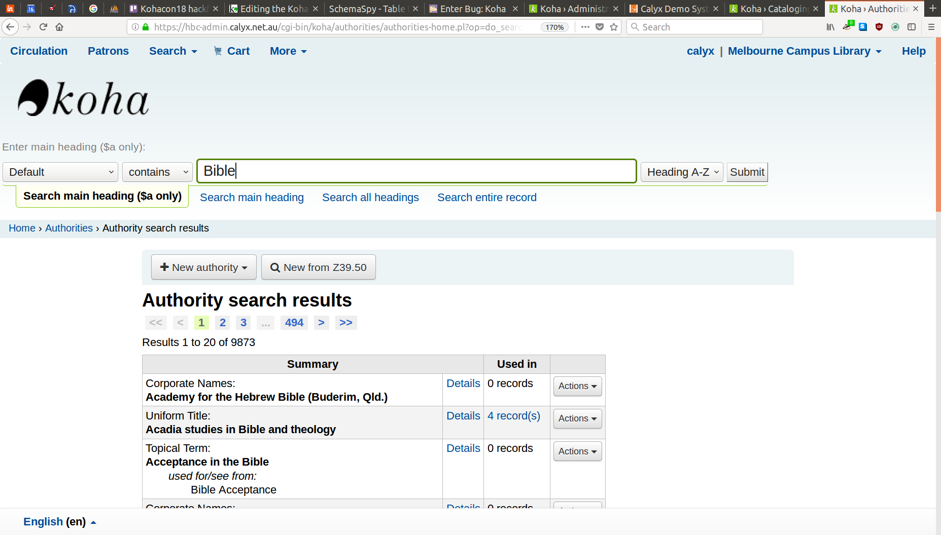Click the Koha logo
This screenshot has height=535, width=941.
(83, 98)
